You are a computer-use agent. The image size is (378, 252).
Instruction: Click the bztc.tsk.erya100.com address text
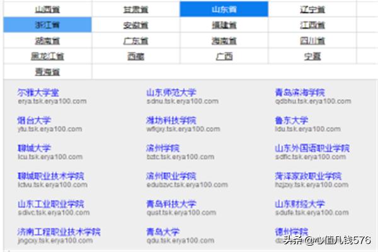click(x=180, y=157)
